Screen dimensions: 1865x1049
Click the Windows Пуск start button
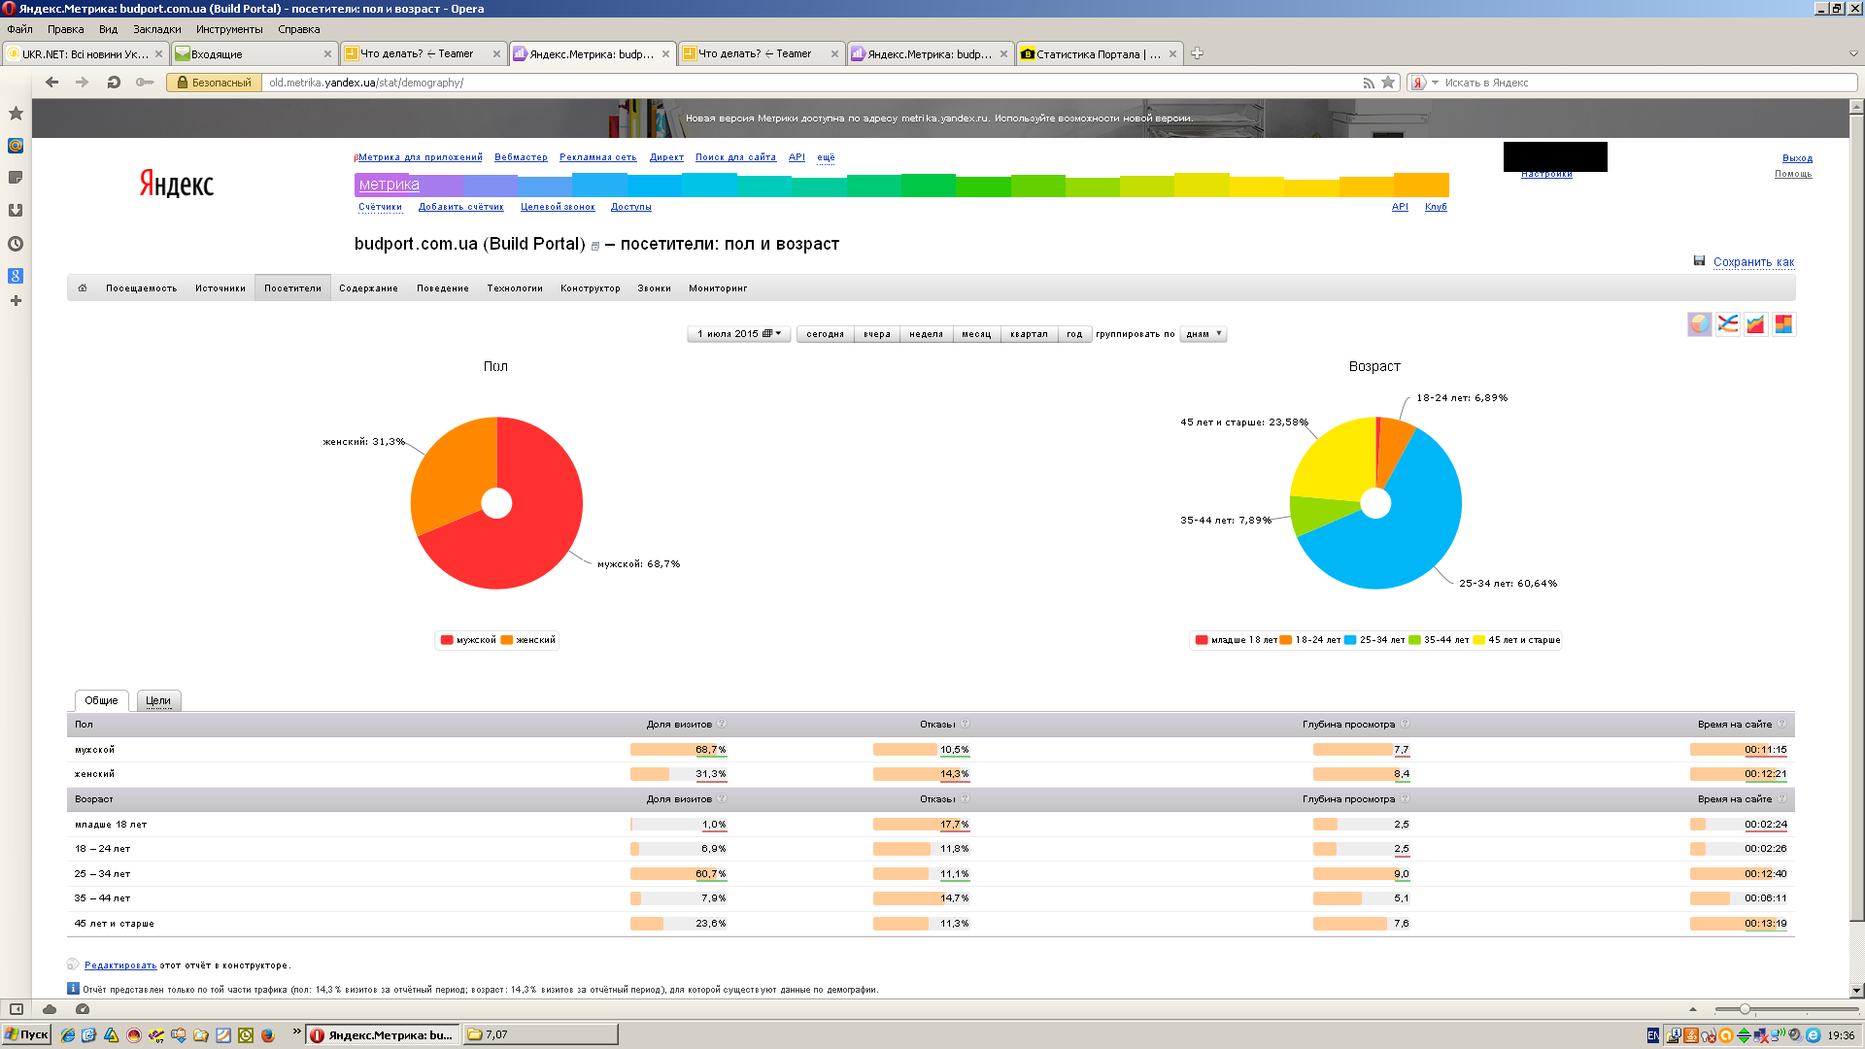[27, 1034]
